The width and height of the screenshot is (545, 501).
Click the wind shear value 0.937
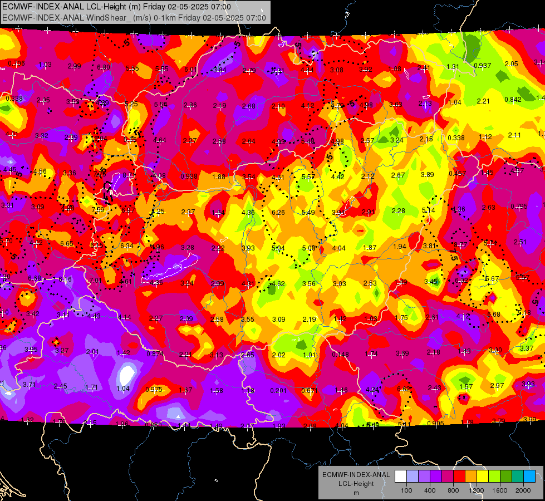click(x=483, y=65)
